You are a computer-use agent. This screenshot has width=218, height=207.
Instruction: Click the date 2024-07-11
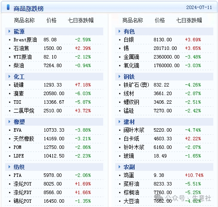coord(199,7)
